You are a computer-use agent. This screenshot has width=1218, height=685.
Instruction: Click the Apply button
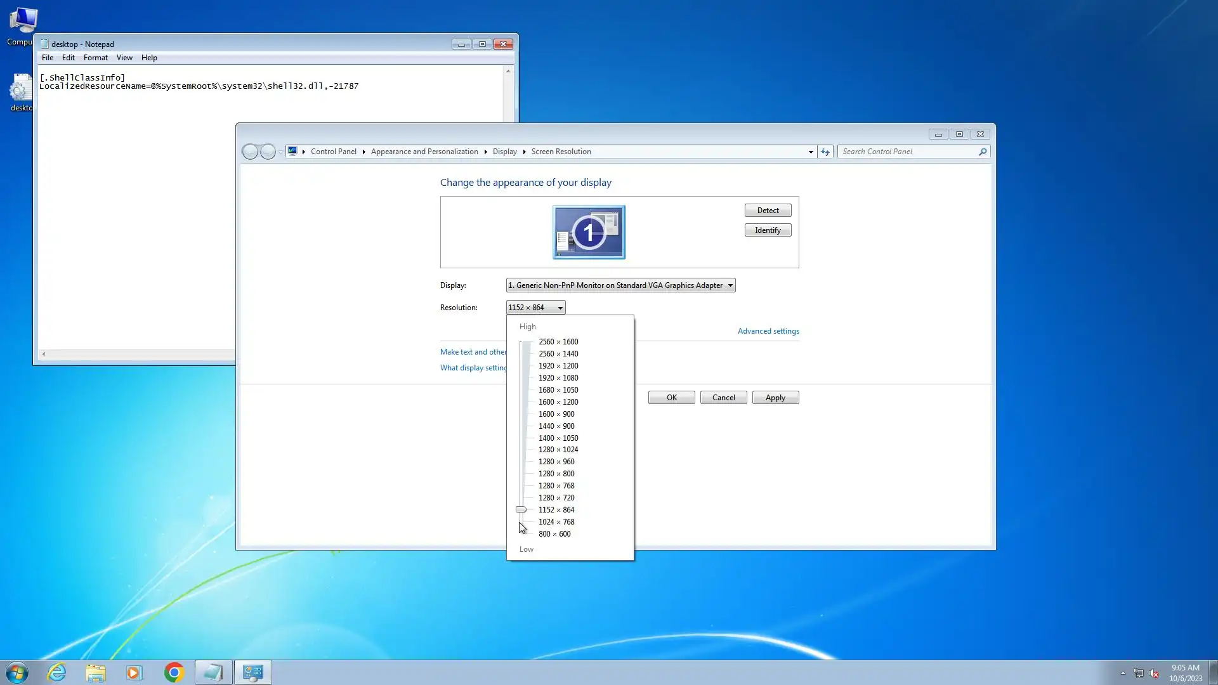point(775,398)
